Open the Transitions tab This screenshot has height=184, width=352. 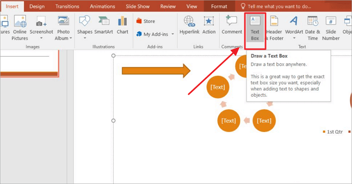click(67, 7)
